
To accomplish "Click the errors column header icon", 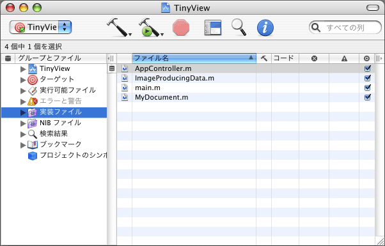I will click(314, 58).
